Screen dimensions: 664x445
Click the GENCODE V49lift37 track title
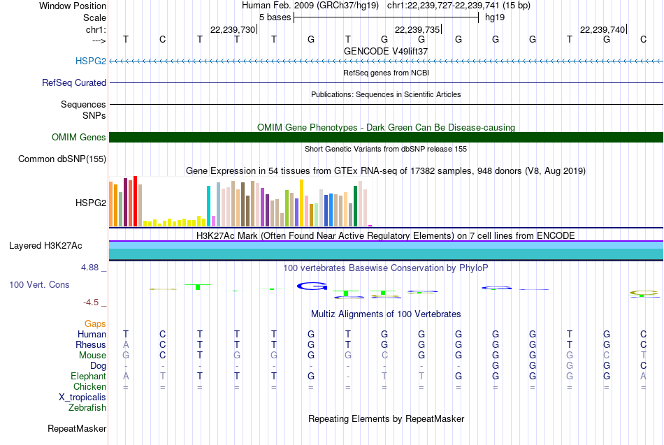click(x=386, y=51)
